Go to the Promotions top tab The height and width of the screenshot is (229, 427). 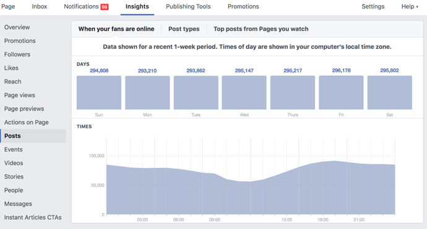tap(243, 7)
